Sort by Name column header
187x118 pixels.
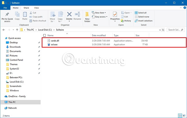click(x=50, y=35)
